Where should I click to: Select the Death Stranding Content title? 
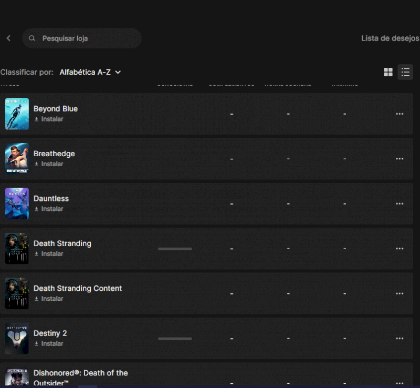78,288
